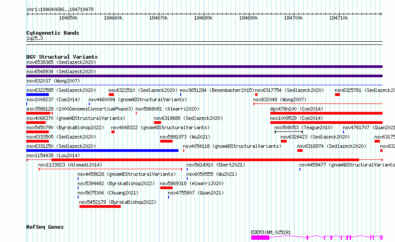Image resolution: width=395 pixels, height=242 pixels.
Task: Click the nsv6319688 (Sedlazeck2020) label
Action: click(188, 118)
